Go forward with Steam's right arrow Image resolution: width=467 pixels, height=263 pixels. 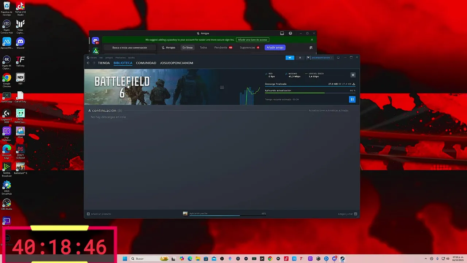(x=94, y=63)
